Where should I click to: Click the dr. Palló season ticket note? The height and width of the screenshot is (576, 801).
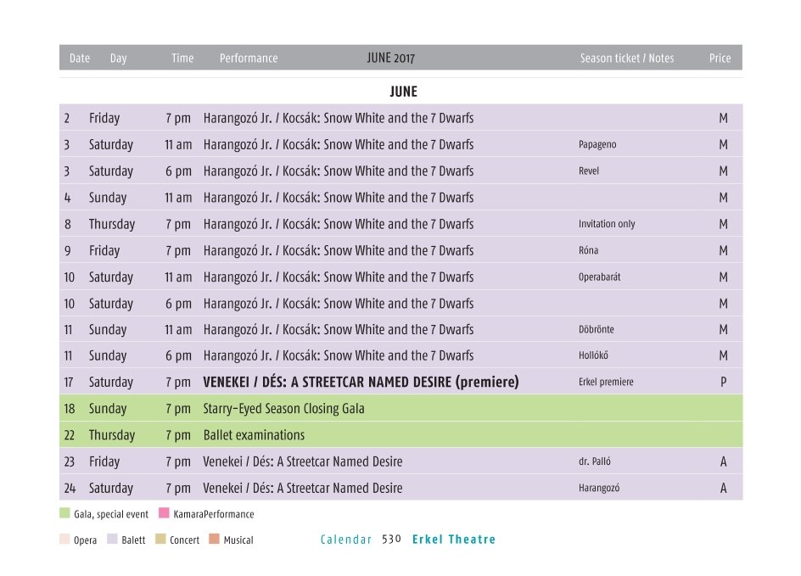pyautogui.click(x=594, y=462)
